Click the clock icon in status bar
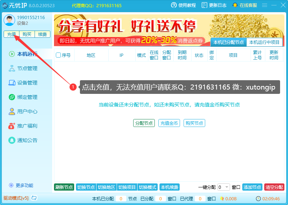288x205 pixels. [258, 199]
